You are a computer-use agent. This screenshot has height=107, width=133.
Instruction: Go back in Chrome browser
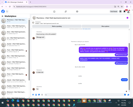point(2,7)
